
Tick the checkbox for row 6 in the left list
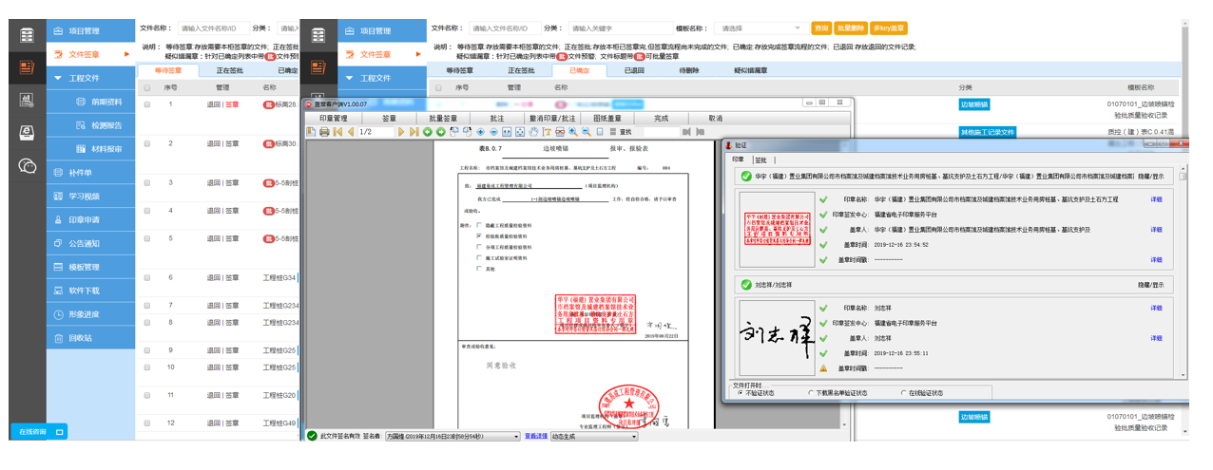click(147, 278)
